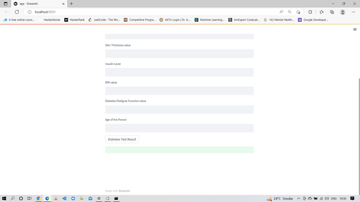Open the Collections icon
The image size is (360, 202).
332,12
